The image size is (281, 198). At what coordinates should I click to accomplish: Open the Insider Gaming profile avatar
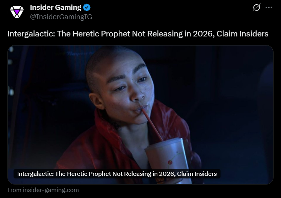point(17,12)
